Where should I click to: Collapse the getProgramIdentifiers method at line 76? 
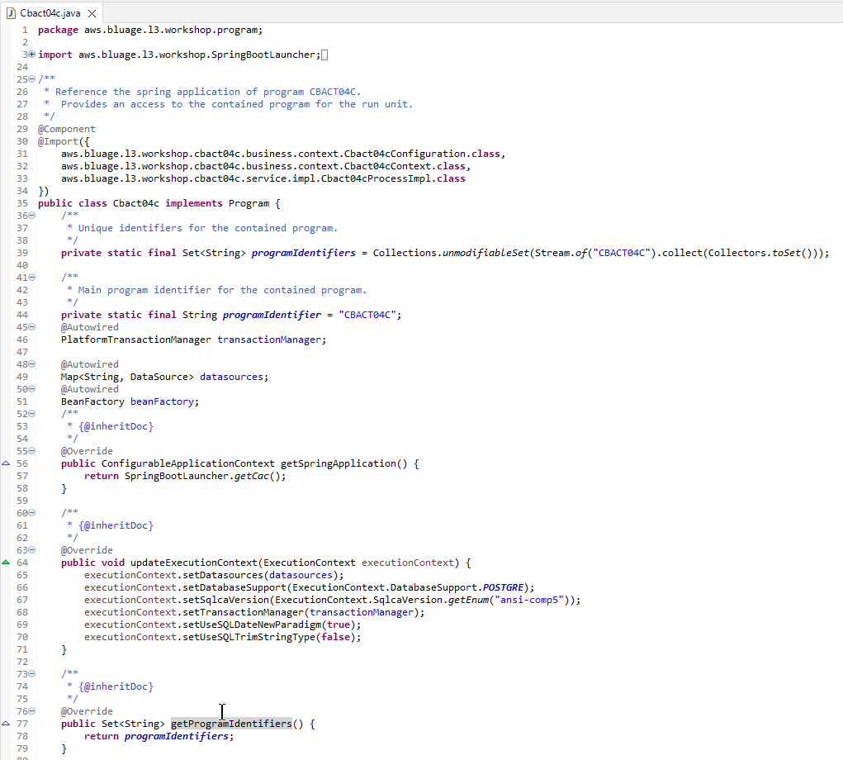[31, 711]
